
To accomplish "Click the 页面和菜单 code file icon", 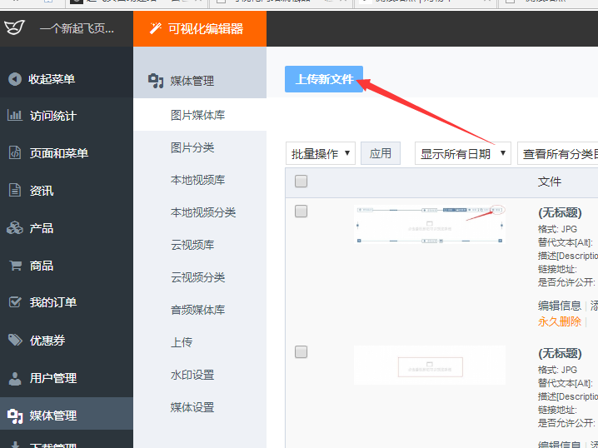I will [15, 152].
